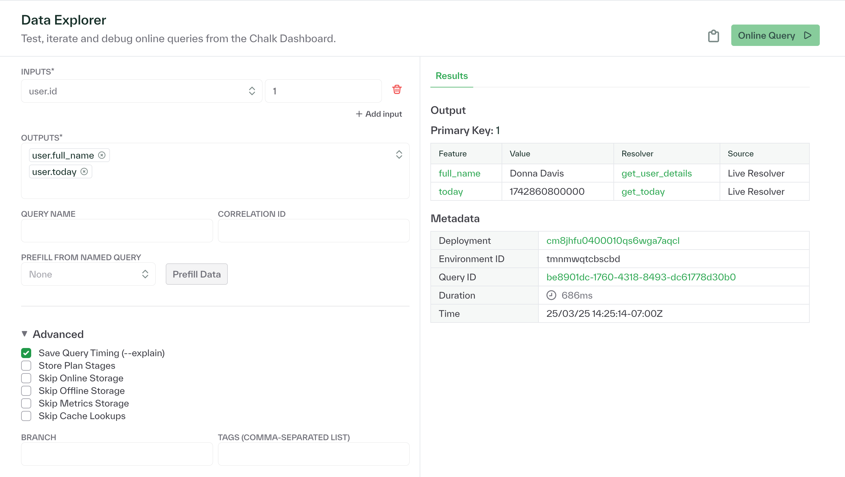The width and height of the screenshot is (845, 477).
Task: Open deployment cm8jhfu0400010qs6wga7aqcl link
Action: click(613, 240)
